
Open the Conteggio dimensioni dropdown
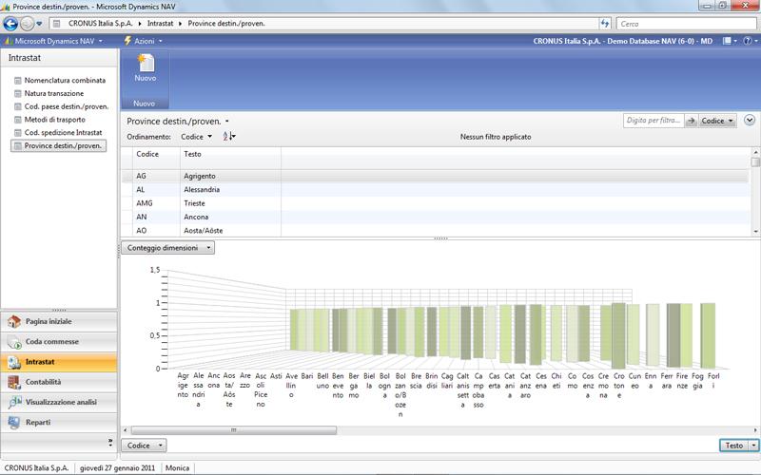coord(167,248)
